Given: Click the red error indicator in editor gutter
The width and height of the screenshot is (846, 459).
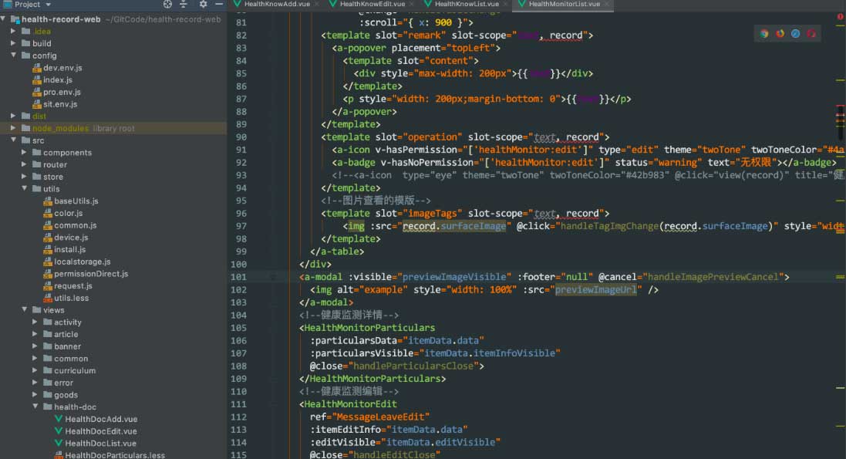Looking at the screenshot, I should 840,16.
